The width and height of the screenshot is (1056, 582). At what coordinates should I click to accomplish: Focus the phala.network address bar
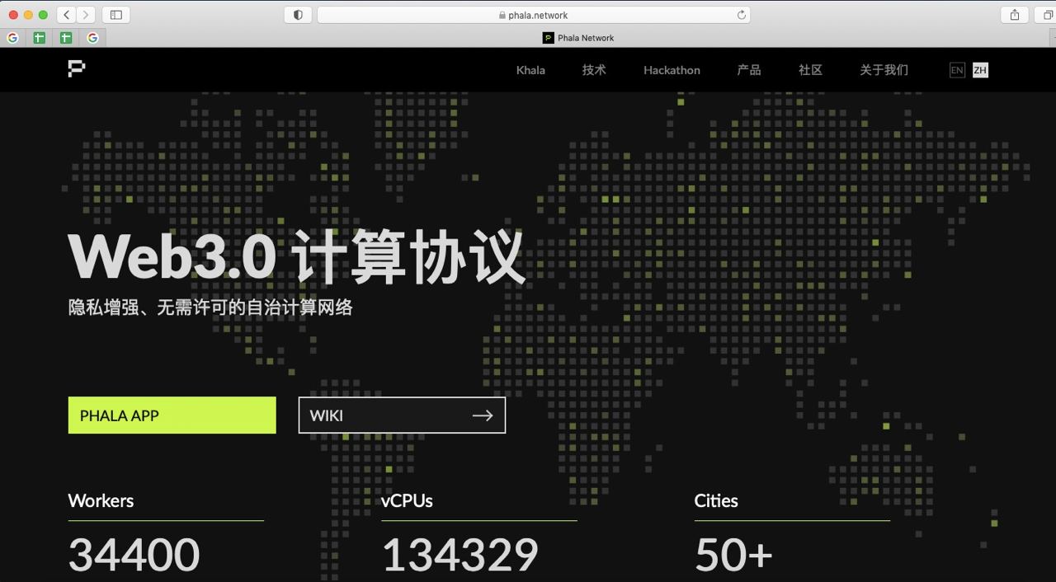534,15
